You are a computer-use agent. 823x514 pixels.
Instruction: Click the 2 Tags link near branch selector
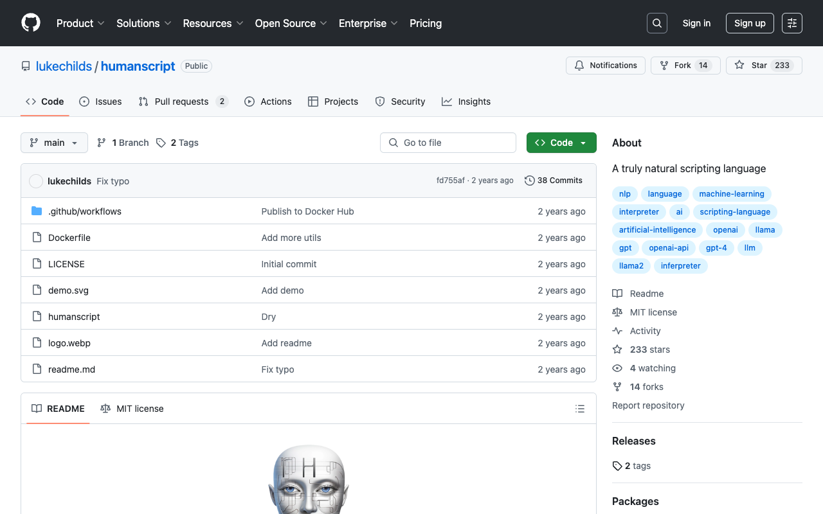click(x=177, y=143)
